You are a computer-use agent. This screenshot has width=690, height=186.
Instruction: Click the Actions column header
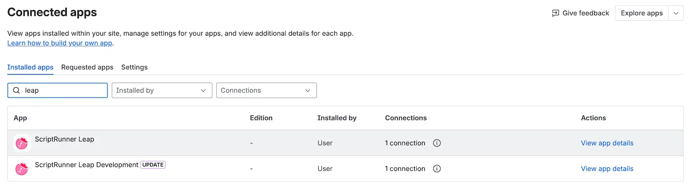click(x=593, y=118)
